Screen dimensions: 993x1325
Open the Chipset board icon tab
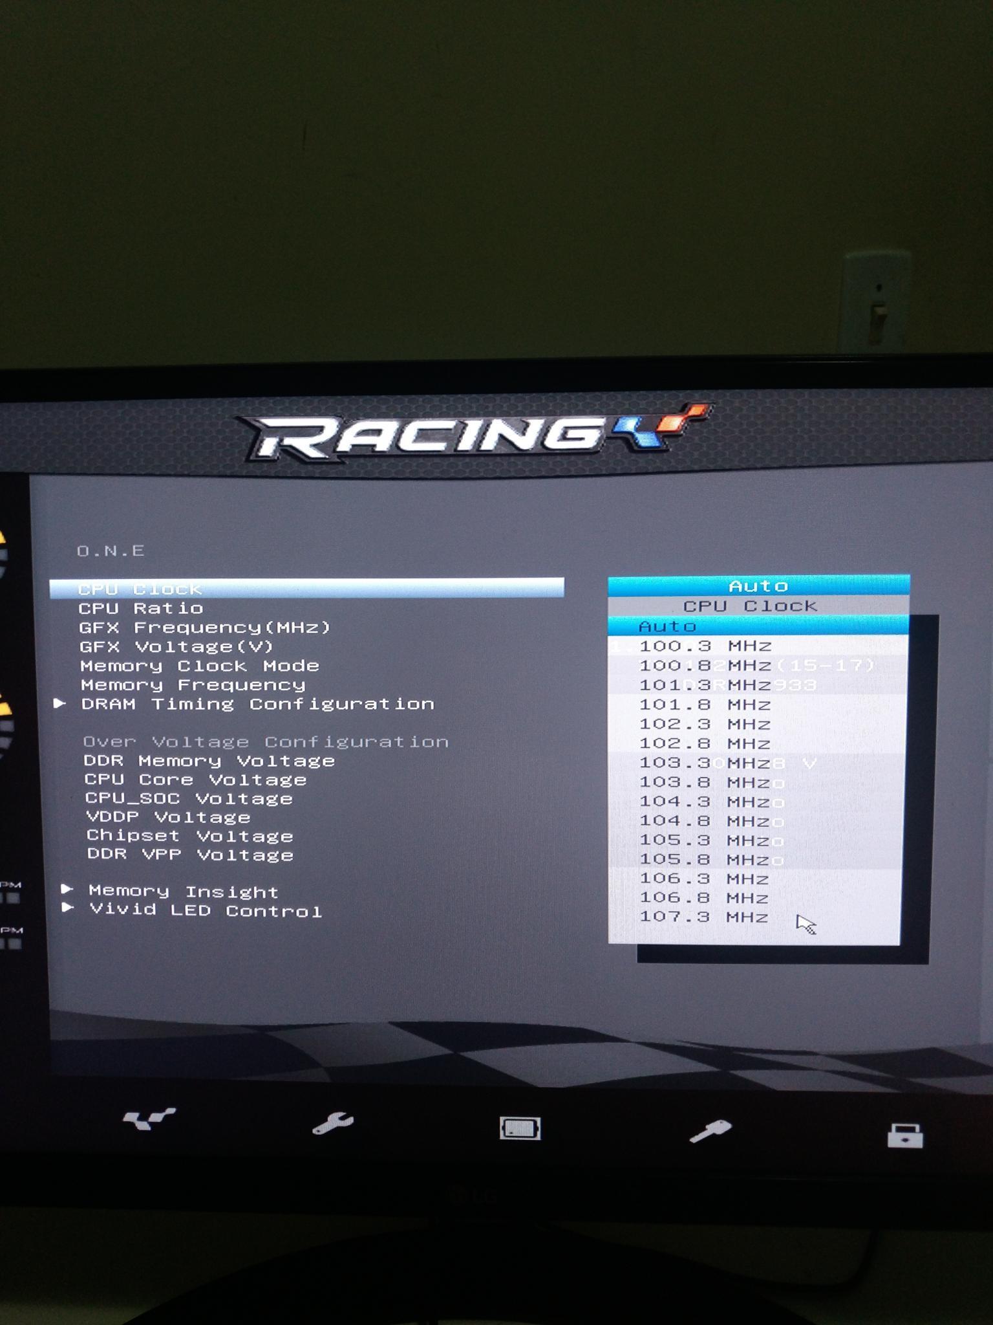click(520, 1128)
